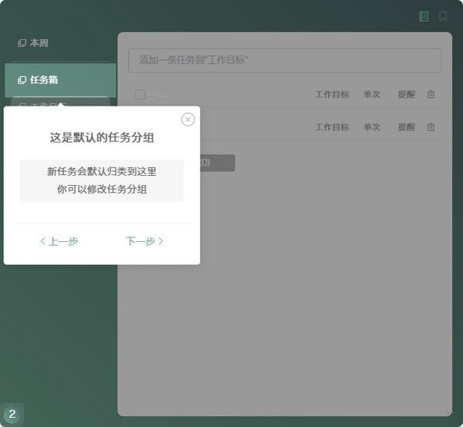Click the 添加一条任务到"工作目标" input field
This screenshot has width=463, height=427.
[x=285, y=60]
